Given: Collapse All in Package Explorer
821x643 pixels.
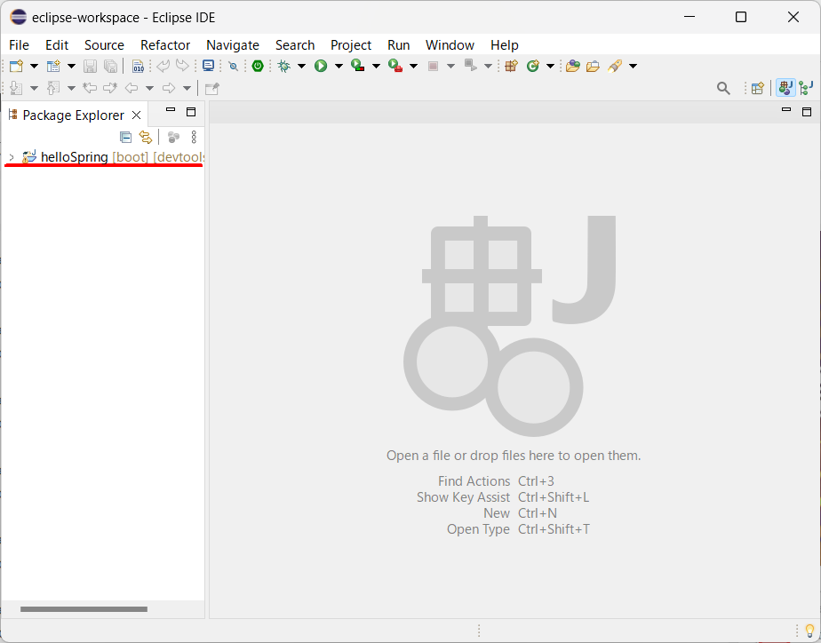Looking at the screenshot, I should point(125,137).
